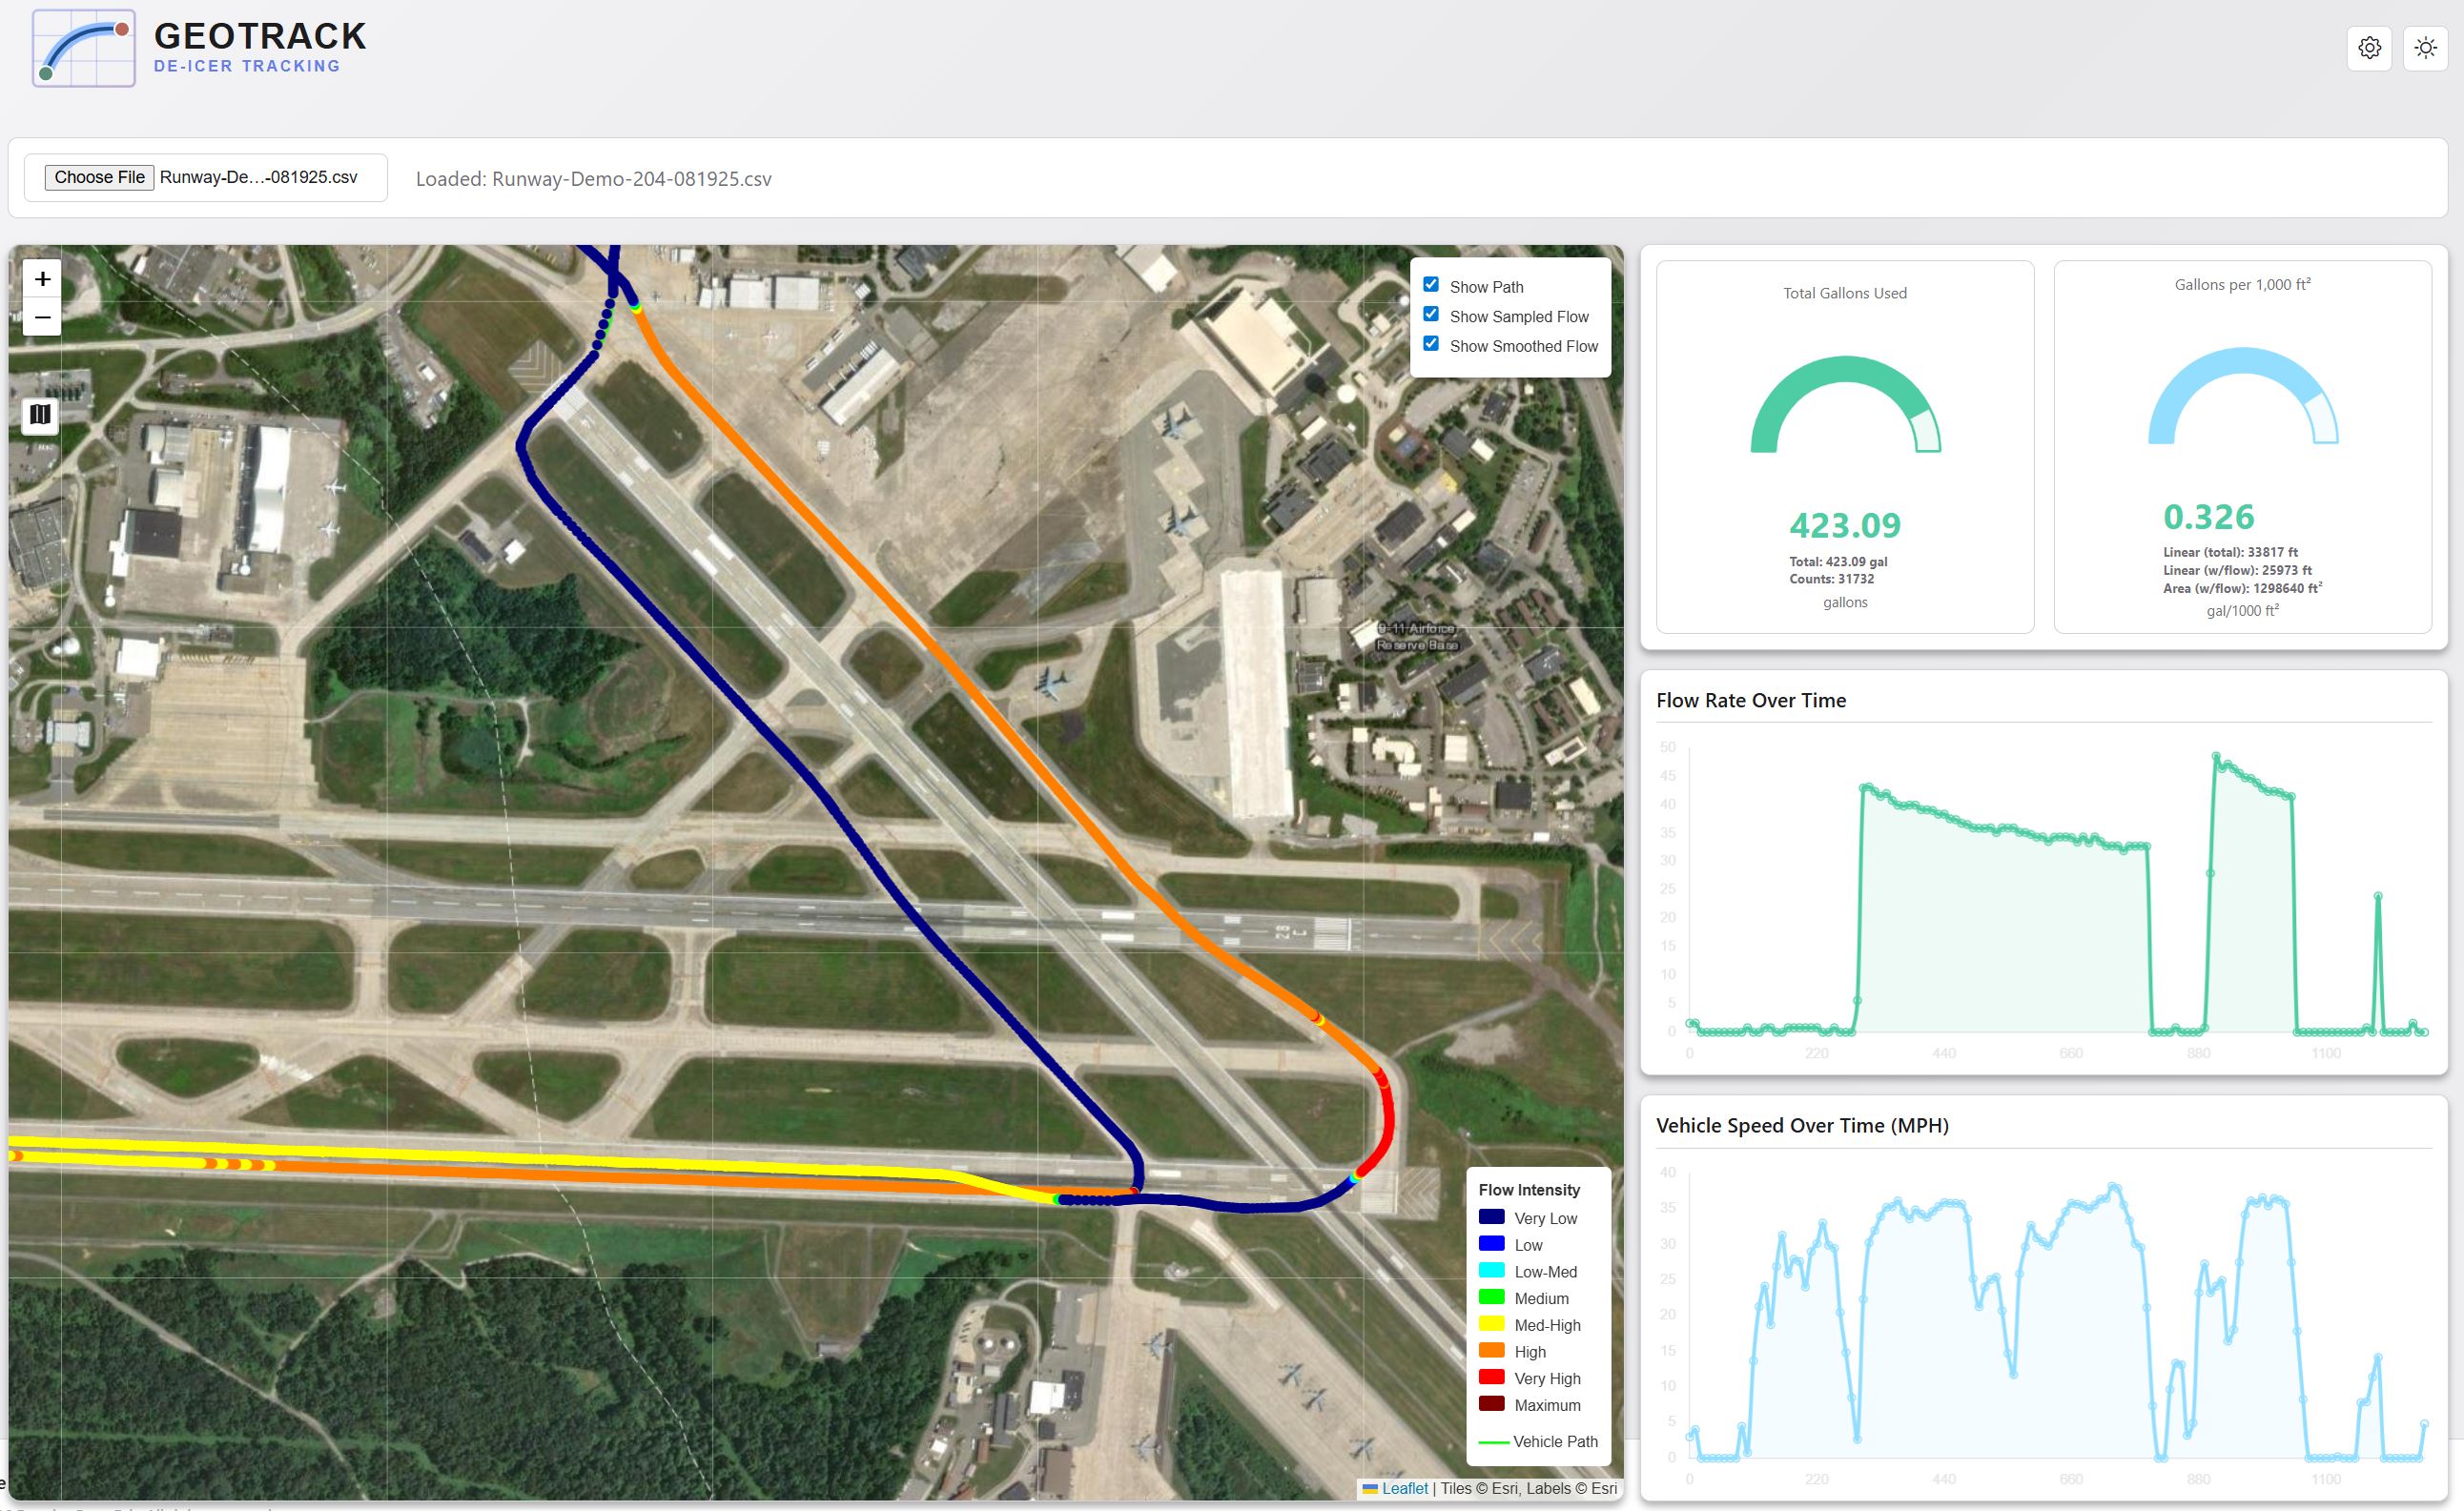Click the Medium green legend swatch
Image resolution: width=2464 pixels, height=1511 pixels.
click(x=1491, y=1297)
